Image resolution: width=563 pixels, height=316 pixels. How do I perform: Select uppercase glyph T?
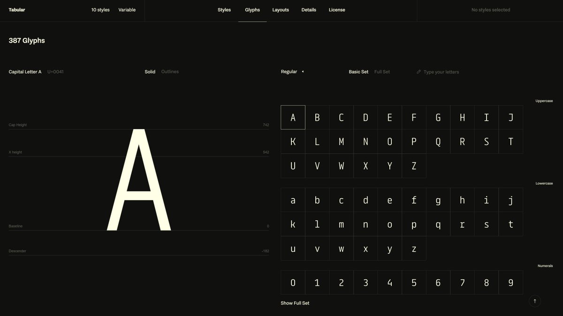511,141
